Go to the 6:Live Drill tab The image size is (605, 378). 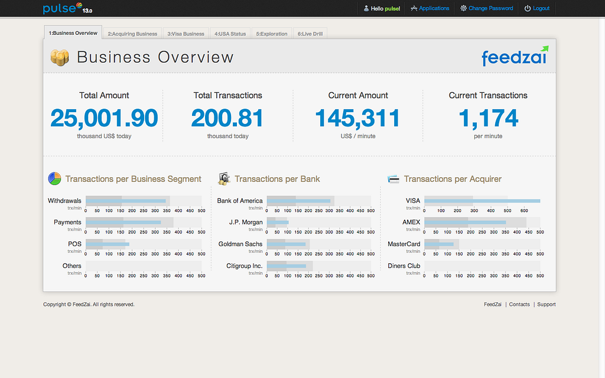310,34
